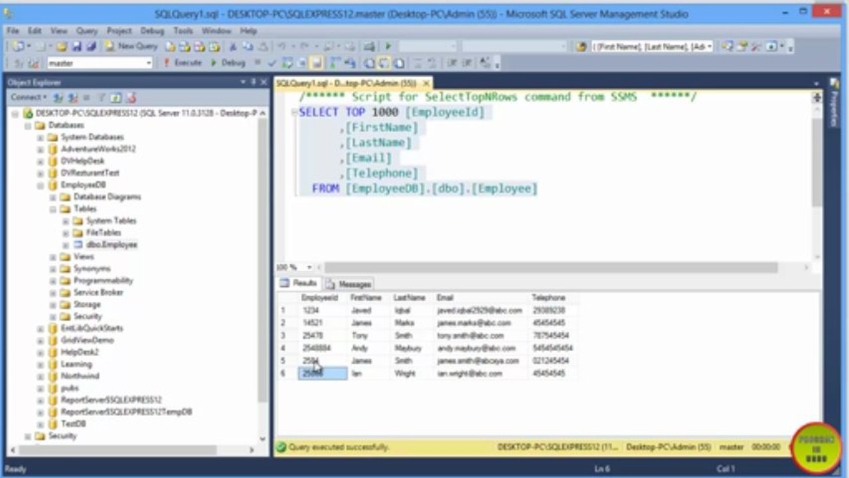Select the Database Diagrams folder

pos(107,197)
